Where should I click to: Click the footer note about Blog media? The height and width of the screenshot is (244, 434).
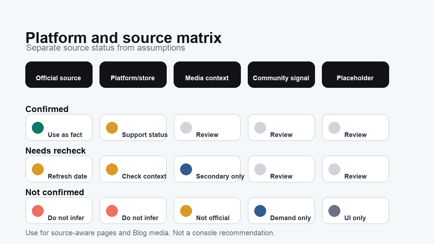click(x=150, y=233)
